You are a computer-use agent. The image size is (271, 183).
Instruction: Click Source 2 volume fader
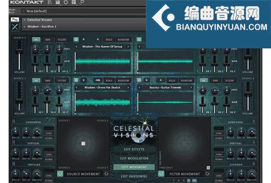[x=19, y=101]
